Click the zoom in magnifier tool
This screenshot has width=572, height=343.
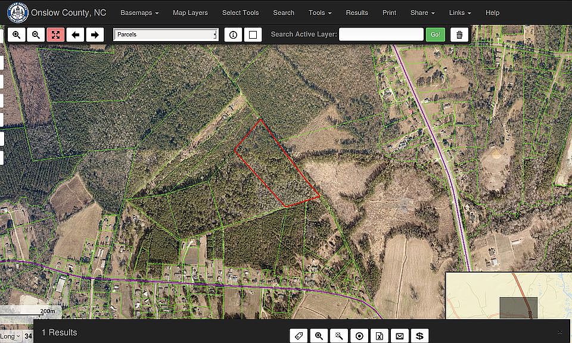click(17, 35)
